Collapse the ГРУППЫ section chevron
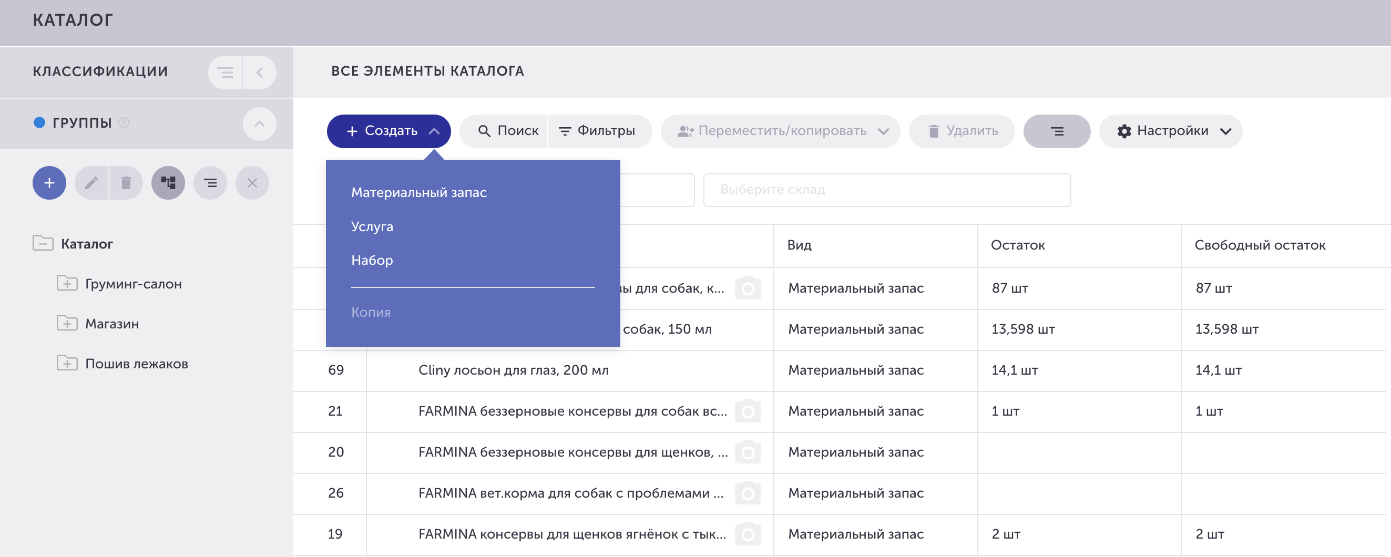Screen dimensions: 1391x557 click(x=260, y=124)
